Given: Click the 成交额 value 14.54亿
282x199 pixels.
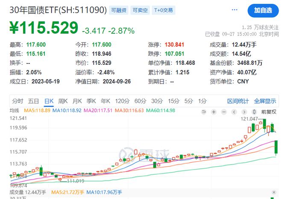Looking at the screenshot, I should (241, 54).
